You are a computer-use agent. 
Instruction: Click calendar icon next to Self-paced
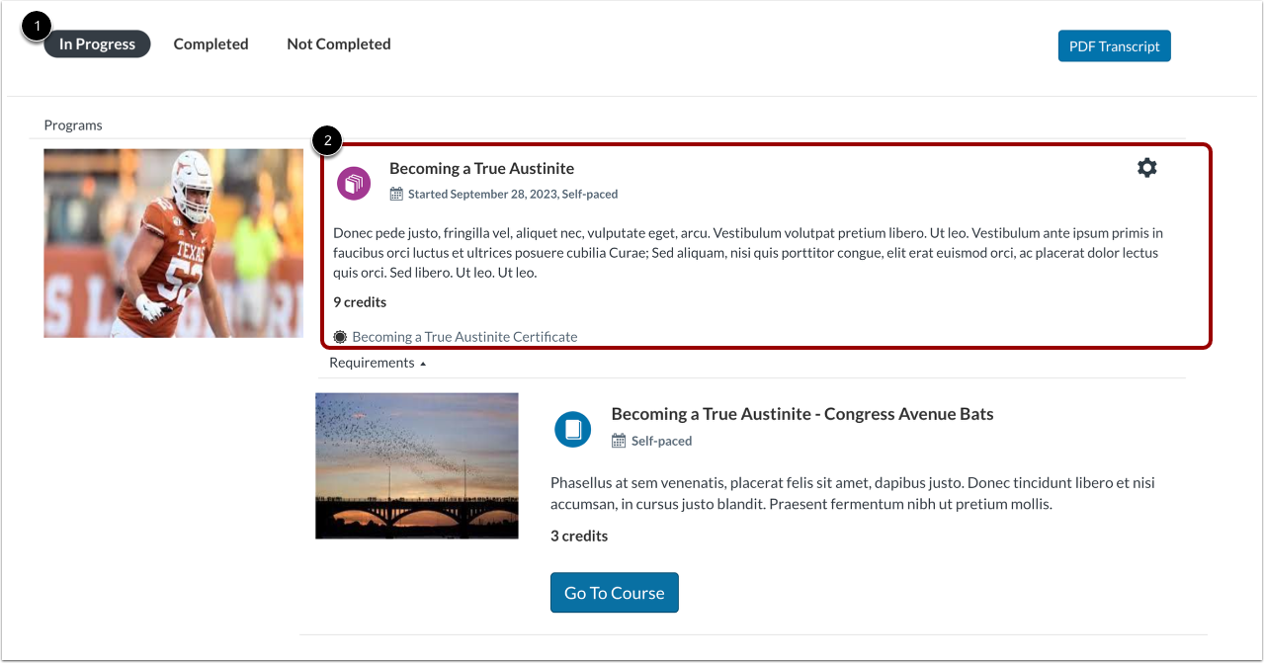point(619,441)
